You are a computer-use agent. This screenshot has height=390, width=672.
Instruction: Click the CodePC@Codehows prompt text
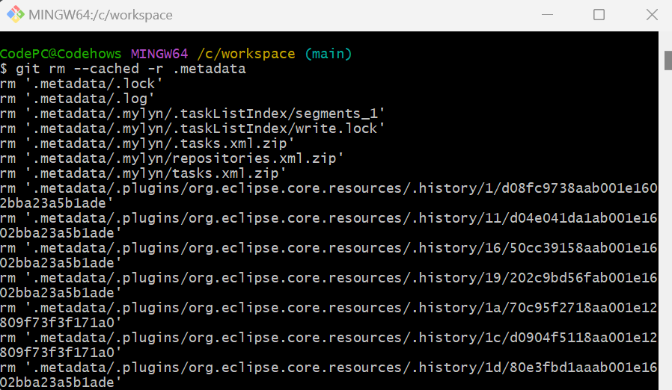61,54
